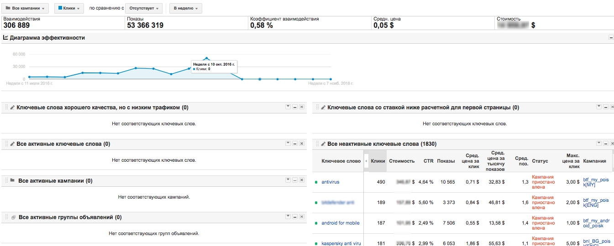
Task: Open the 'Отсутствует' comparison dropdown
Action: click(x=145, y=8)
